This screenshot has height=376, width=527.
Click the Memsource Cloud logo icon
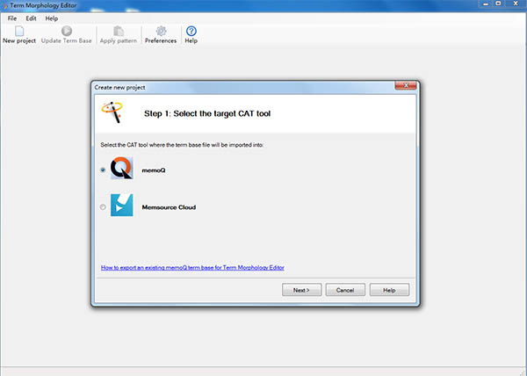pyautogui.click(x=121, y=207)
